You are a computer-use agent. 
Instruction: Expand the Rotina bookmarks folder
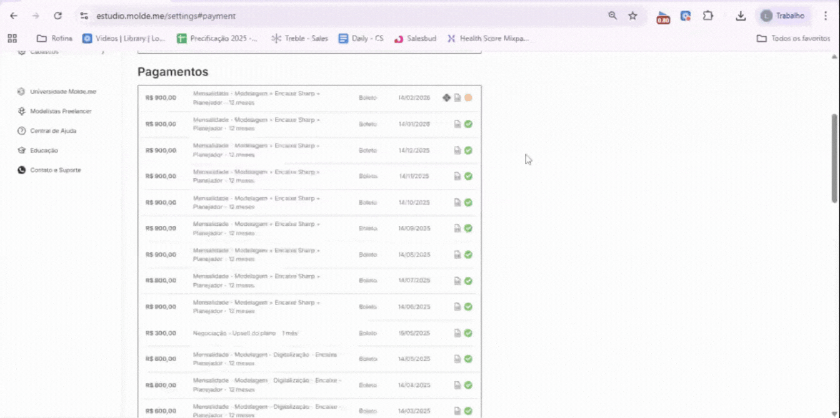click(x=54, y=38)
